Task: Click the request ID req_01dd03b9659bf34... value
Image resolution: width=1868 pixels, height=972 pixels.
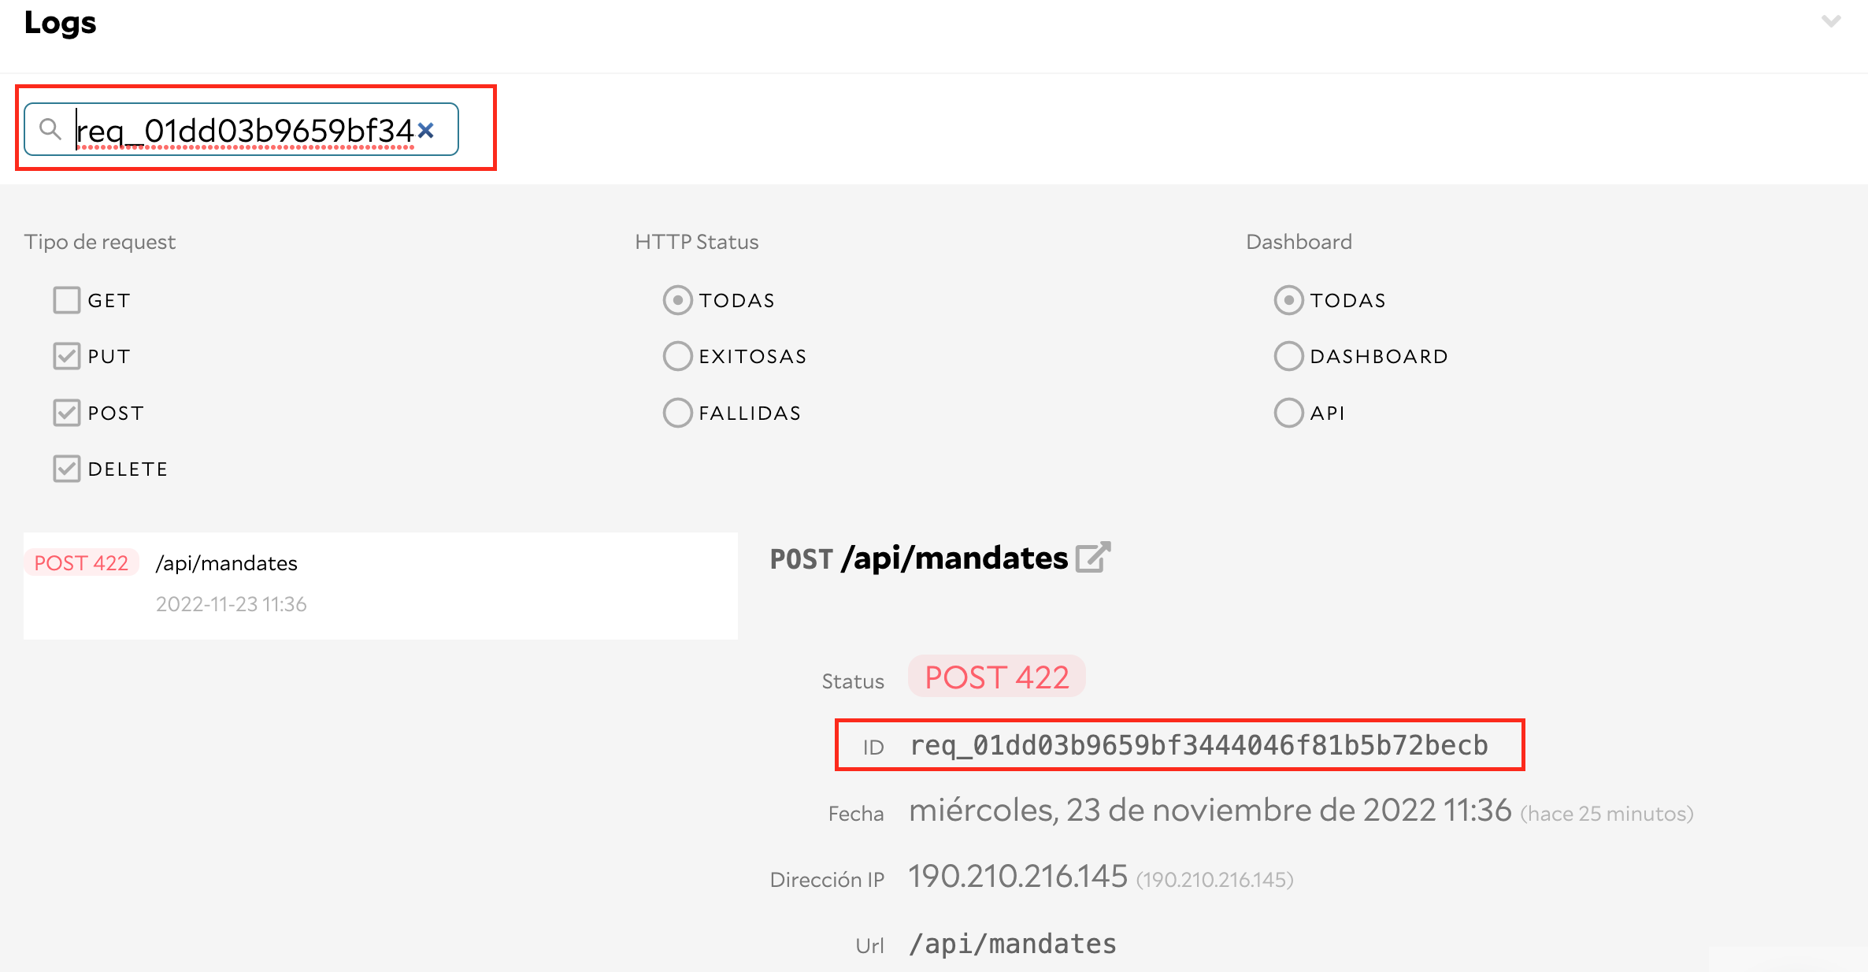Action: [x=1199, y=745]
